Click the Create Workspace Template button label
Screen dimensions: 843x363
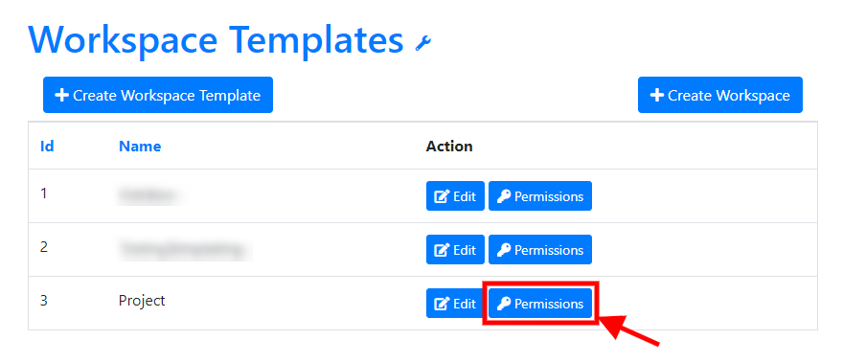coord(167,95)
